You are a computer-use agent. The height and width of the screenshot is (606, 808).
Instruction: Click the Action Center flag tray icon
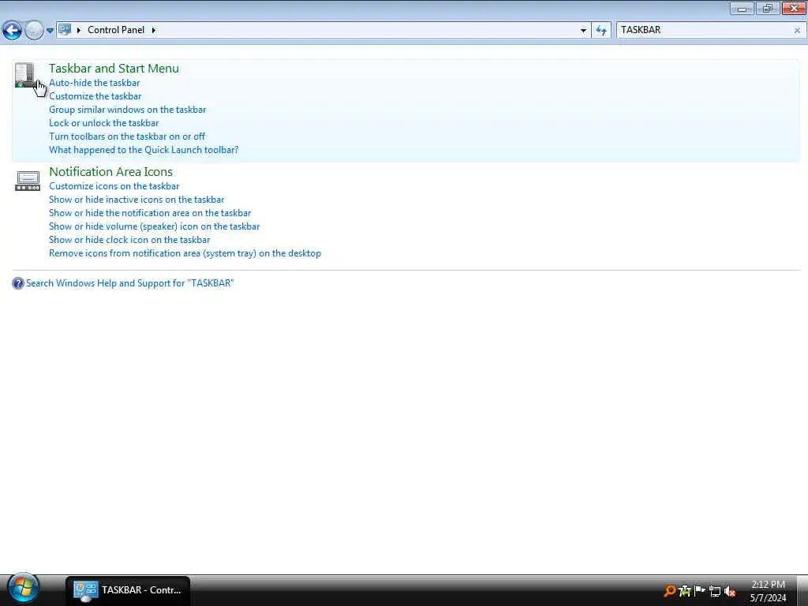point(699,591)
